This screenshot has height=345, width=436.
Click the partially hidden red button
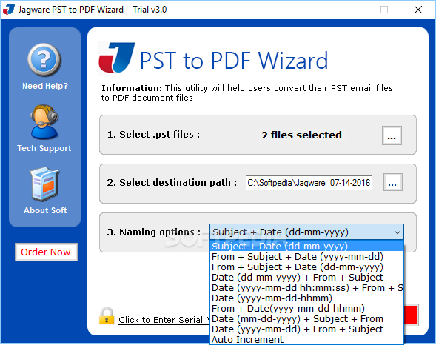[411, 315]
